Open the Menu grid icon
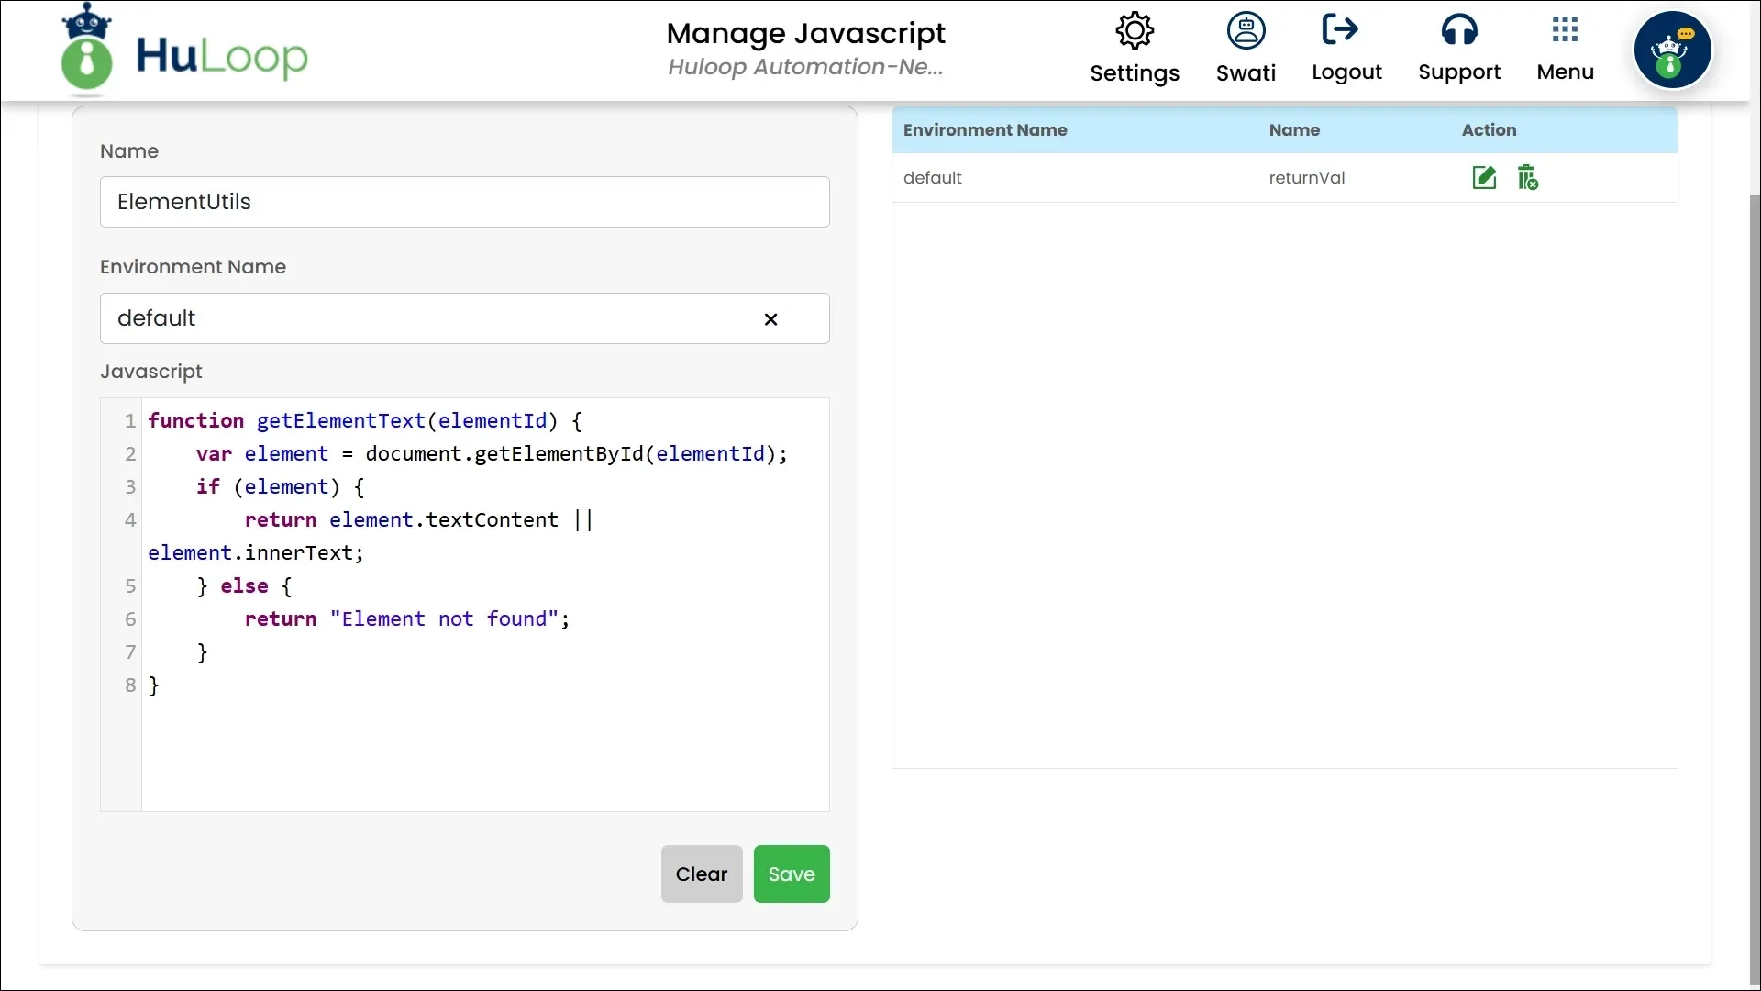1761x991 pixels. click(x=1565, y=30)
